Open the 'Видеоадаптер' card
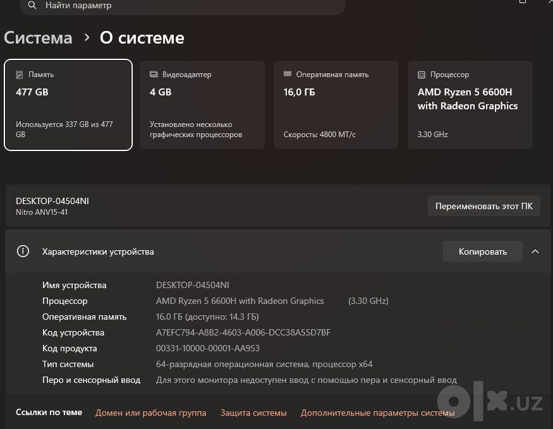Viewport: 553px width, 429px height. click(202, 105)
